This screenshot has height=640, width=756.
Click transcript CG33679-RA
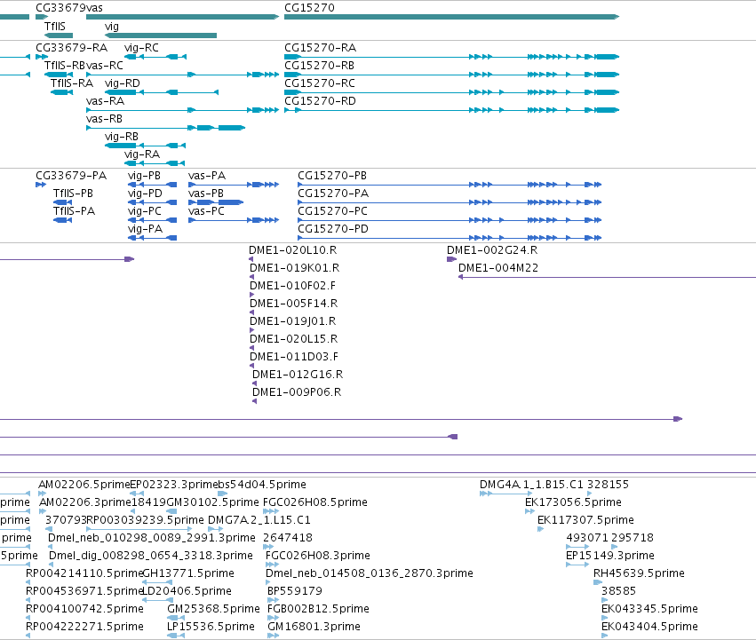click(x=71, y=48)
